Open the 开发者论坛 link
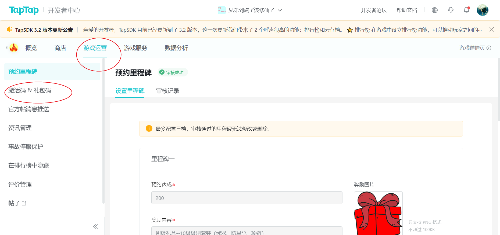 [x=374, y=10]
